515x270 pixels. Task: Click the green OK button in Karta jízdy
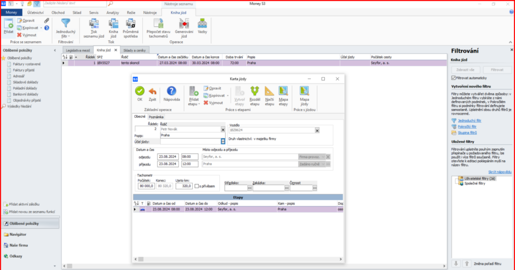point(140,91)
